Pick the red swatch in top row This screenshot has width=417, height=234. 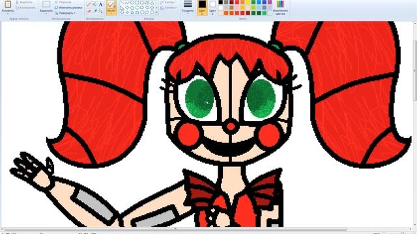point(237,2)
